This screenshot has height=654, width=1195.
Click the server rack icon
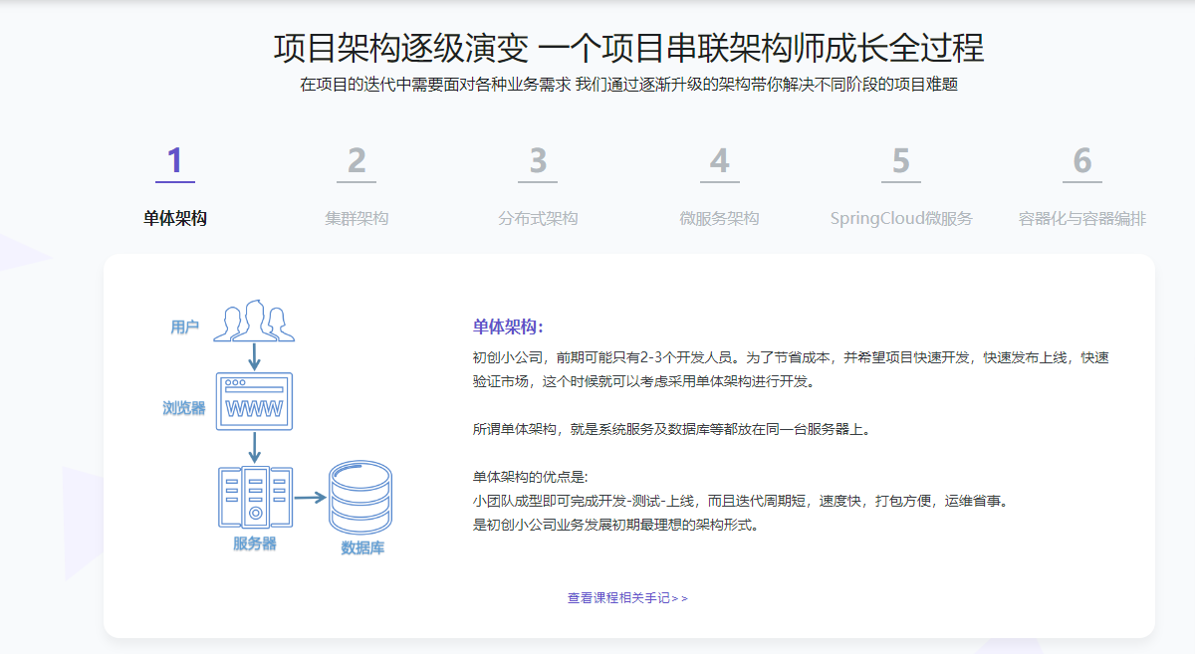coord(254,497)
